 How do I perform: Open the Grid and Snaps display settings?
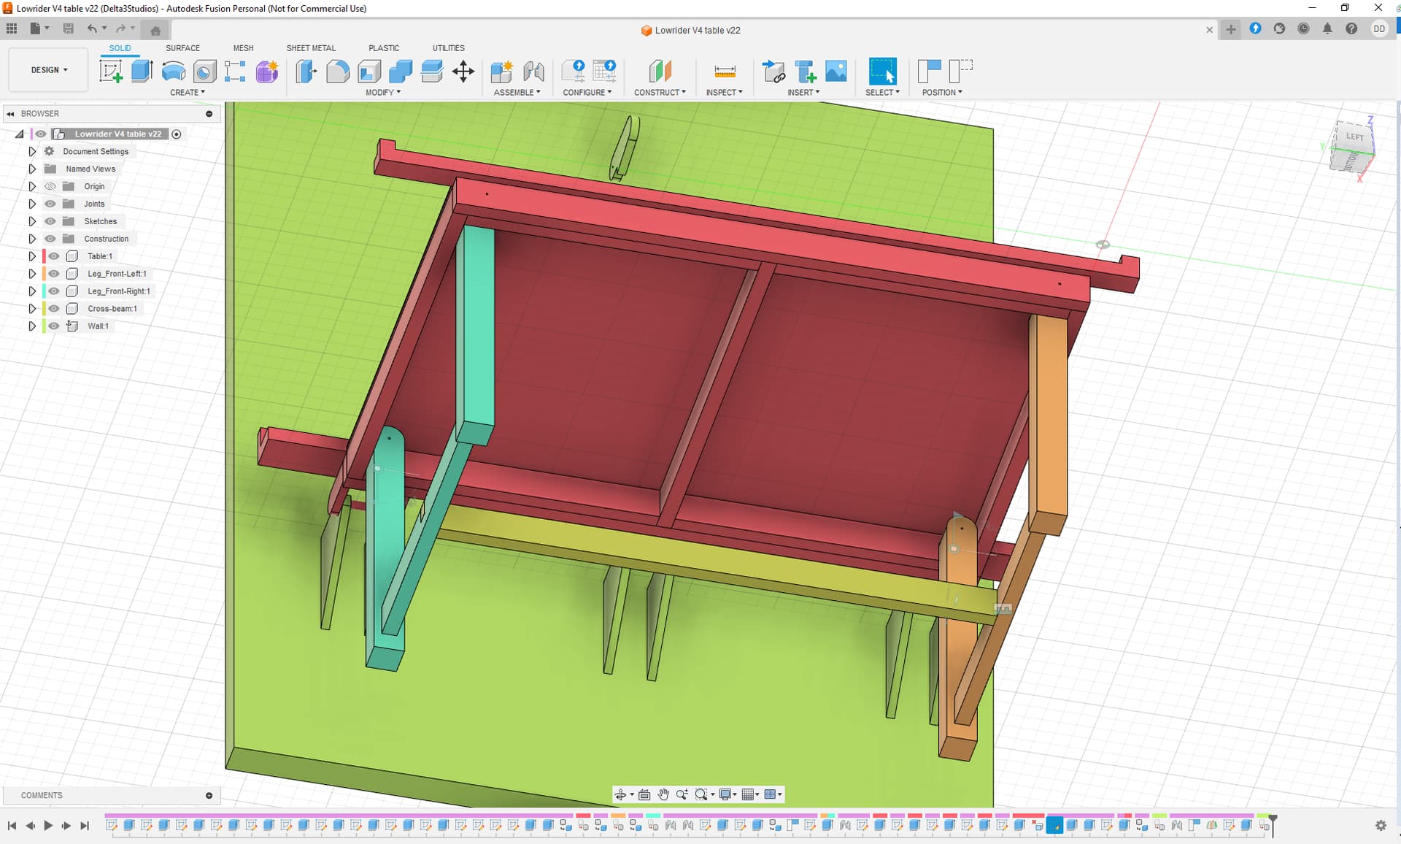[752, 794]
